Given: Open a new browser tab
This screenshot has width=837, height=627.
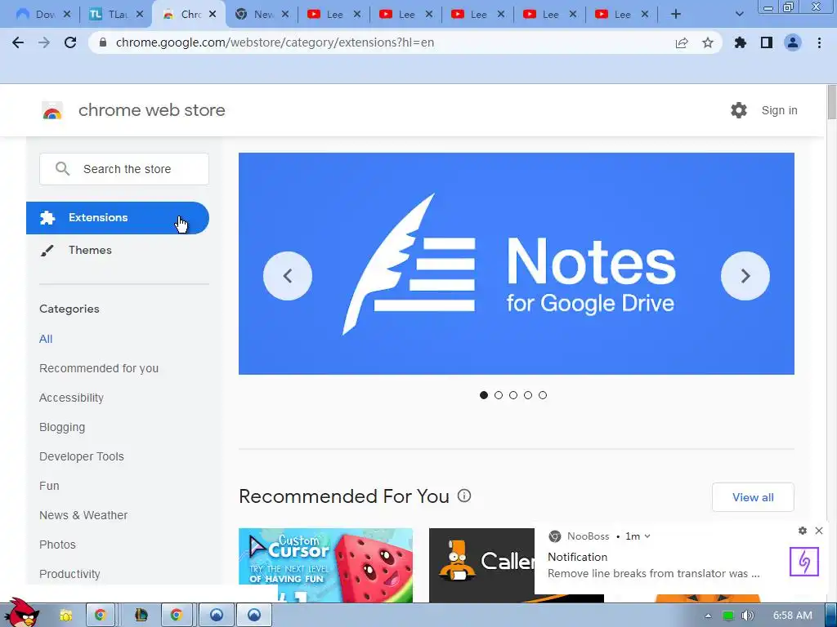Looking at the screenshot, I should (x=676, y=15).
